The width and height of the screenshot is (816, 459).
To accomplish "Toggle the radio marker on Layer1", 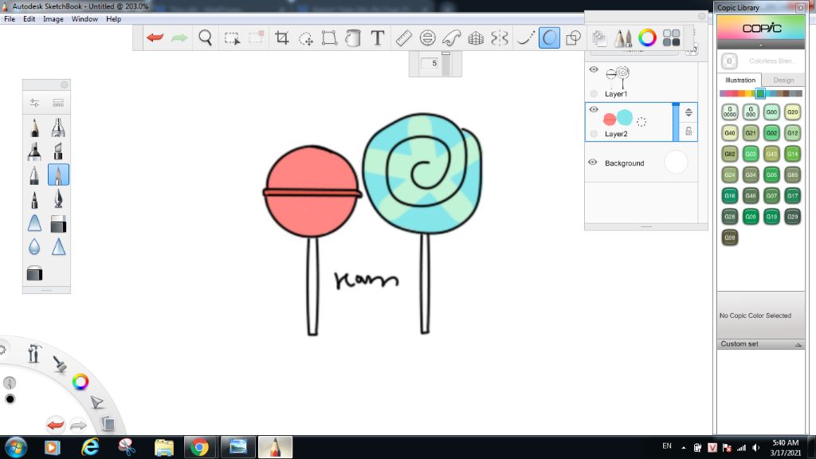I will pos(594,94).
